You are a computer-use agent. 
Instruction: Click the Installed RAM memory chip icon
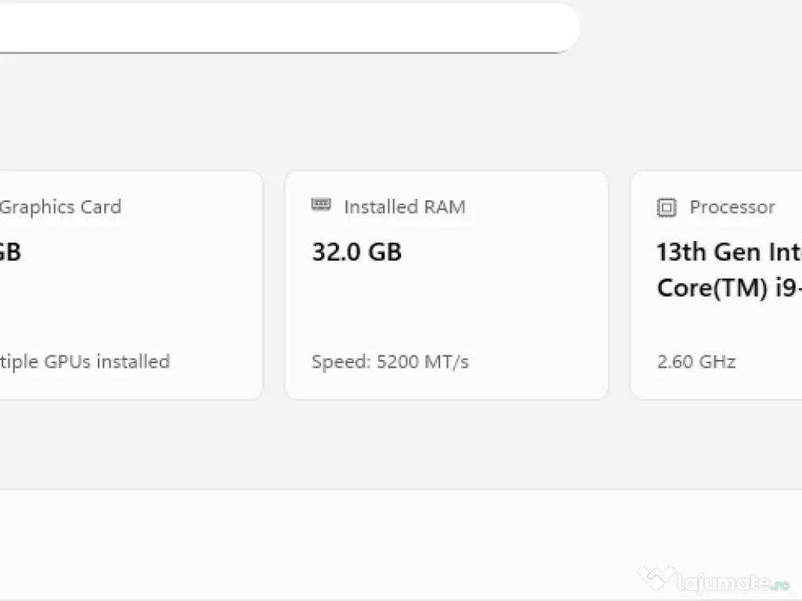point(321,205)
